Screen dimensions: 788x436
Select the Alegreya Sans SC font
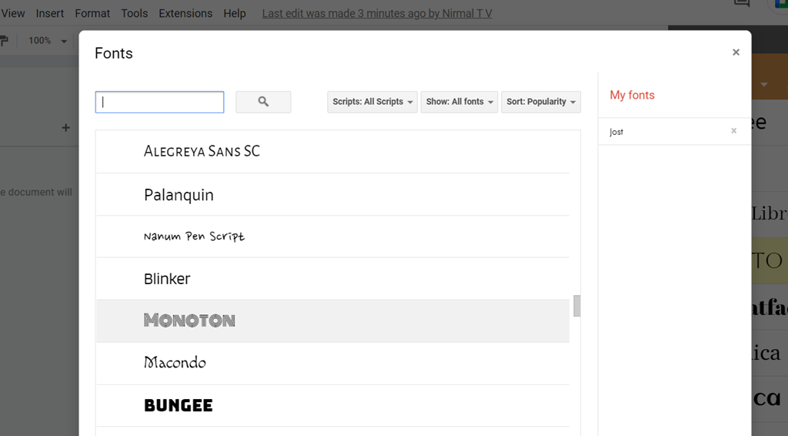[x=332, y=152]
